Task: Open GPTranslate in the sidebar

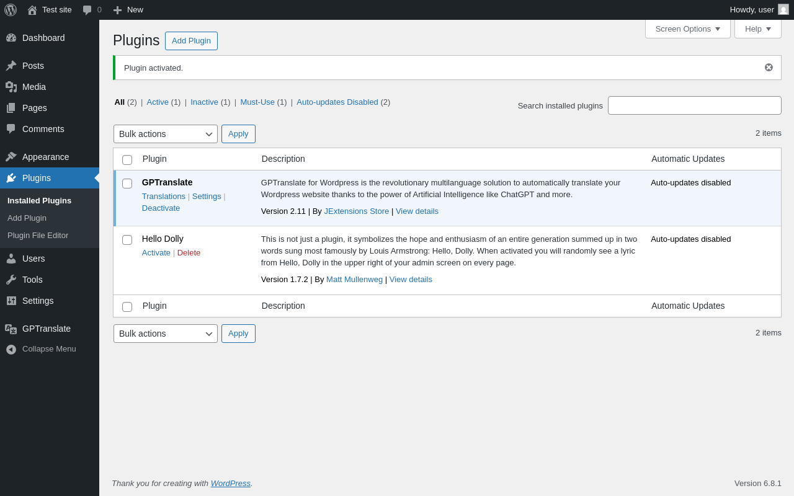Action: [x=46, y=329]
